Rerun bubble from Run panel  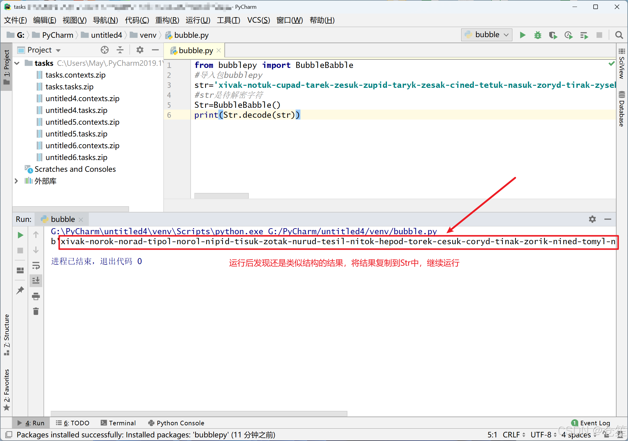point(20,235)
